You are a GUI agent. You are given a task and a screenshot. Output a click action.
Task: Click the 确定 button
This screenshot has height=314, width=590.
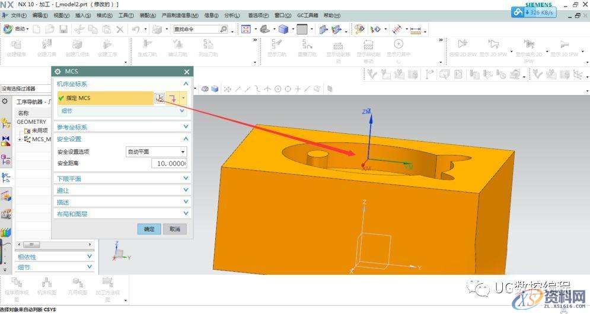[x=149, y=229]
